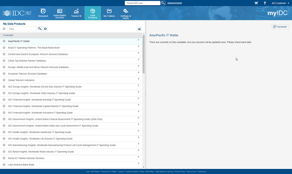This screenshot has width=292, height=174.
Task: Open Advanced Search link
Action: click(175, 3)
